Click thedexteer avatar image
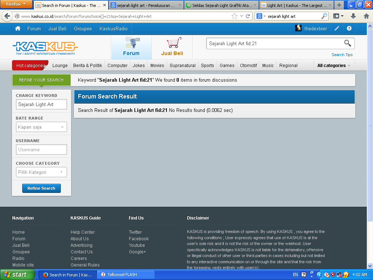Image resolution: width=373 pixels, height=280 pixels. click(x=298, y=28)
